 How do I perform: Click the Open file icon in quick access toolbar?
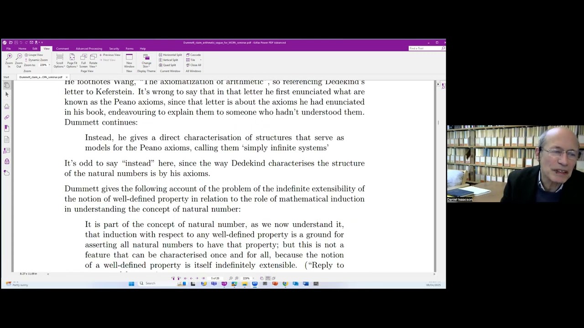[x=10, y=42]
